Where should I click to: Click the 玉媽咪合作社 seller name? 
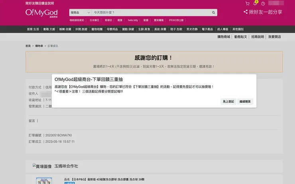[66, 166]
